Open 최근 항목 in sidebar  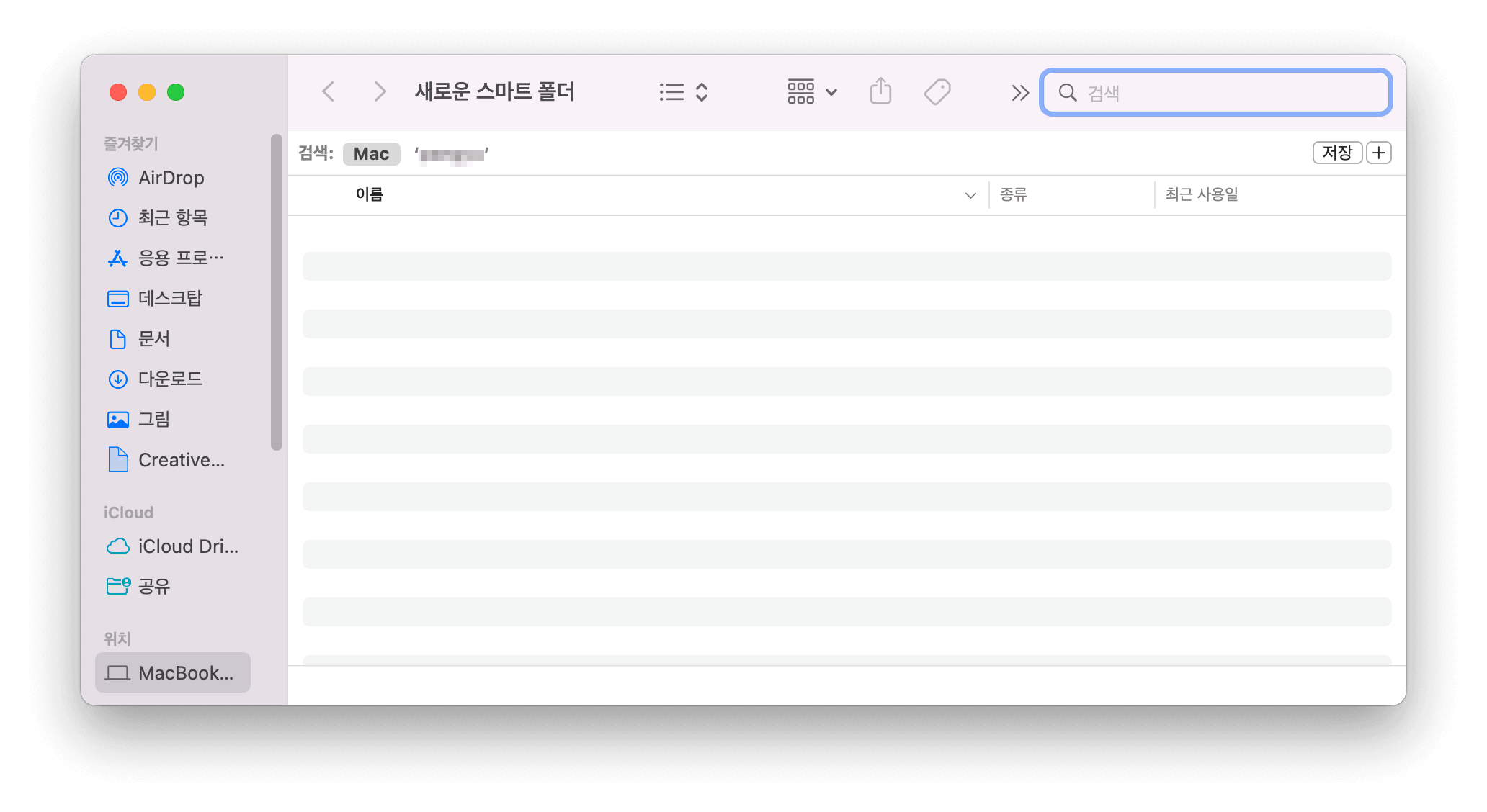pos(173,217)
